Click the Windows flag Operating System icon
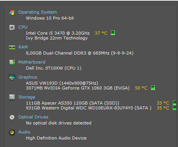178x147 pixels. (12, 12)
